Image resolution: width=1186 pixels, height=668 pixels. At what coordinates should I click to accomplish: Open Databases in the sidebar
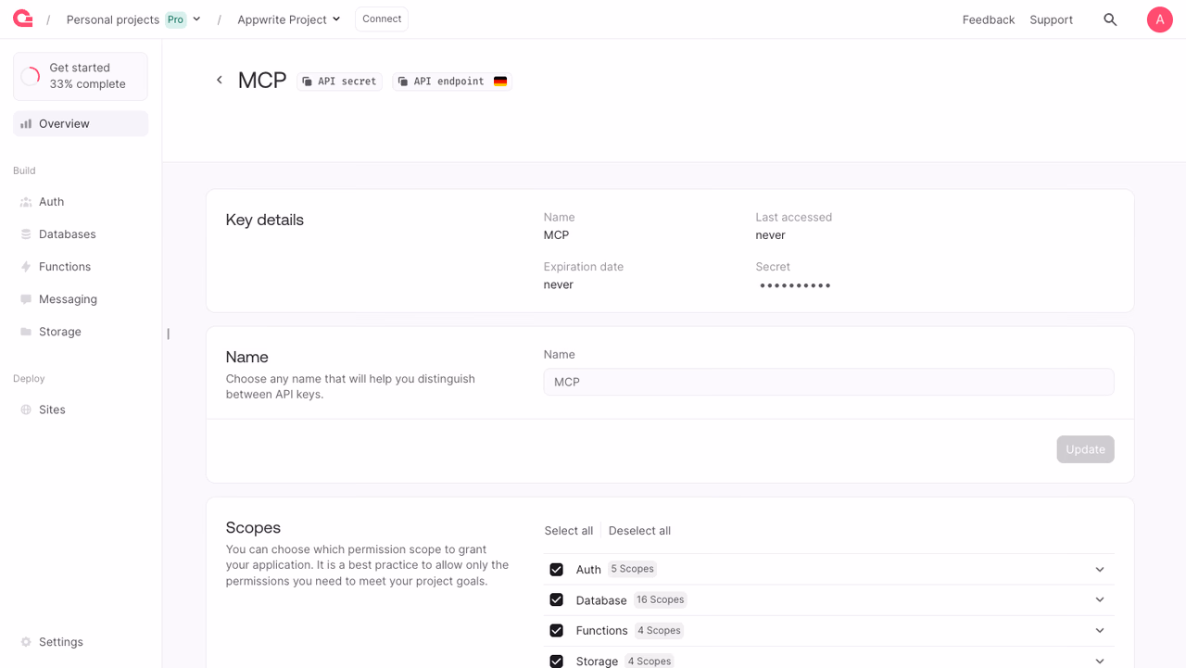[81, 234]
